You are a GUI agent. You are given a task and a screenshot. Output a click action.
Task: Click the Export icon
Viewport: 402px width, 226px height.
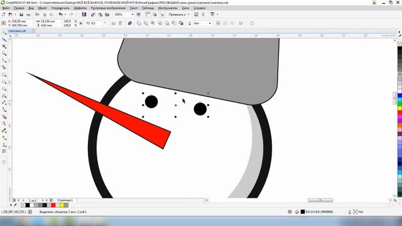tap(100, 14)
